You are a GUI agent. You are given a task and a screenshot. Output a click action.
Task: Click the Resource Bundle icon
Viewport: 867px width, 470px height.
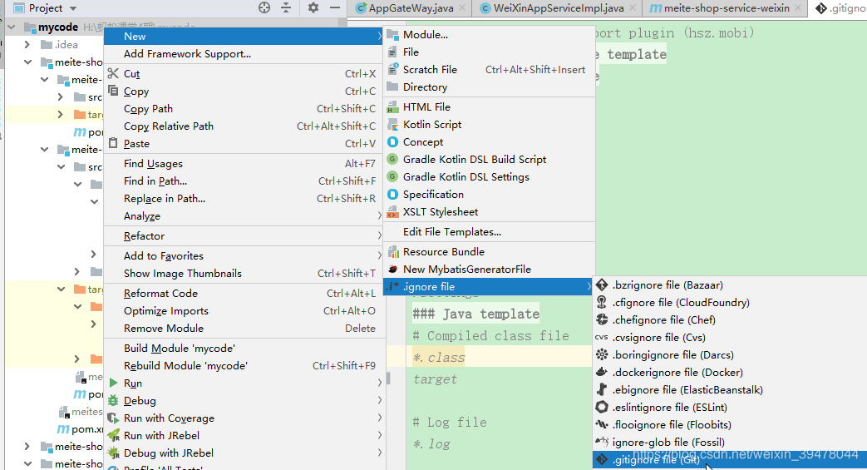point(393,251)
